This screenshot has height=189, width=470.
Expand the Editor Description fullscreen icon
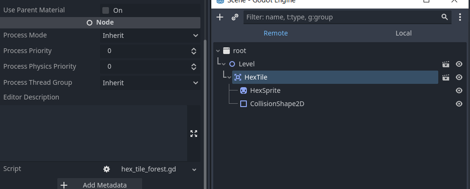pyautogui.click(x=194, y=134)
